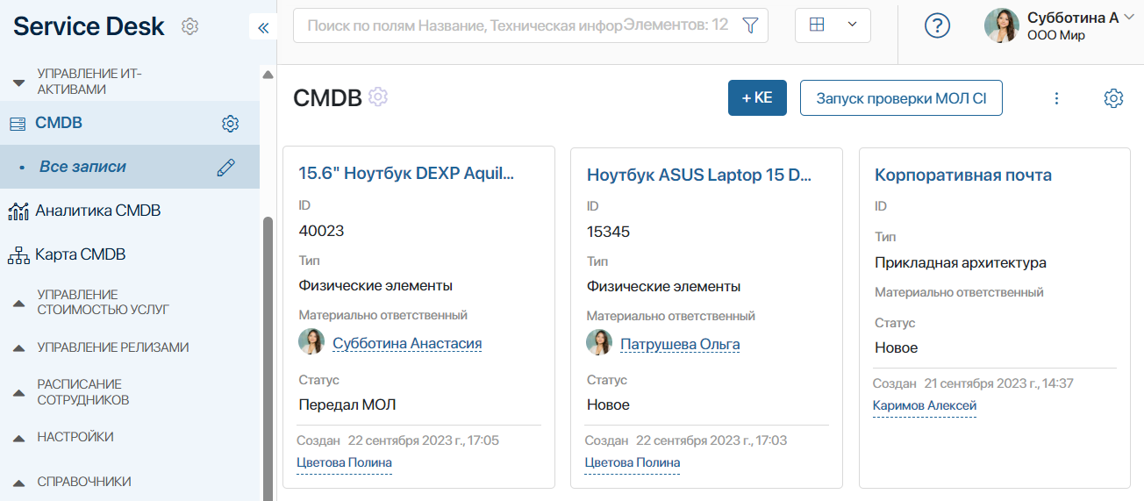Open filter icon in search field

(750, 25)
